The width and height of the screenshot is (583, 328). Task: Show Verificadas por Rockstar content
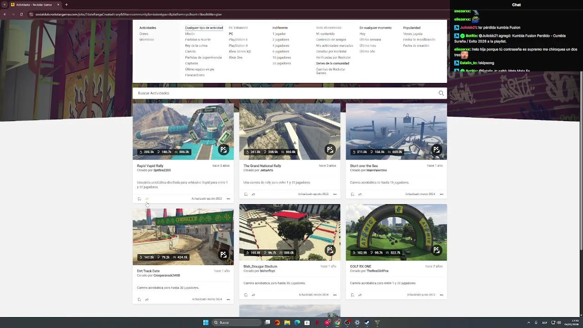coord(333,57)
